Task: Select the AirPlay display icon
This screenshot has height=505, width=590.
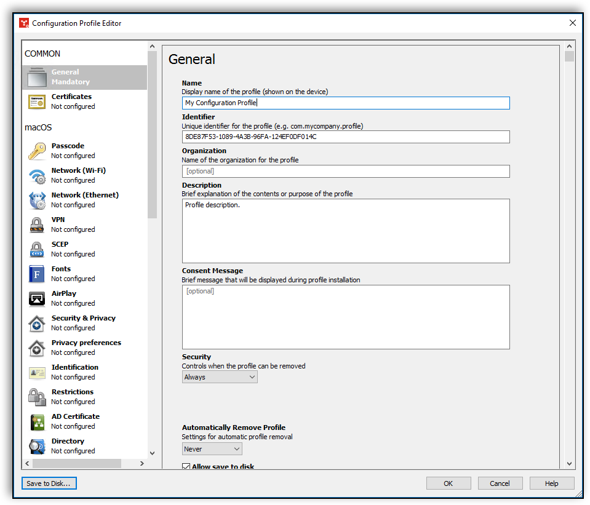Action: [38, 297]
